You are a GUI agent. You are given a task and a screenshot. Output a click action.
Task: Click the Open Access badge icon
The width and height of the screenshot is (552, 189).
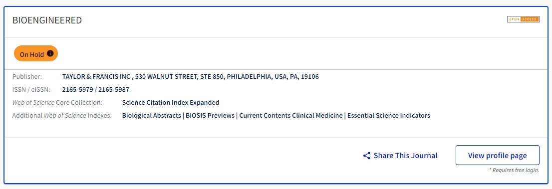[523, 19]
